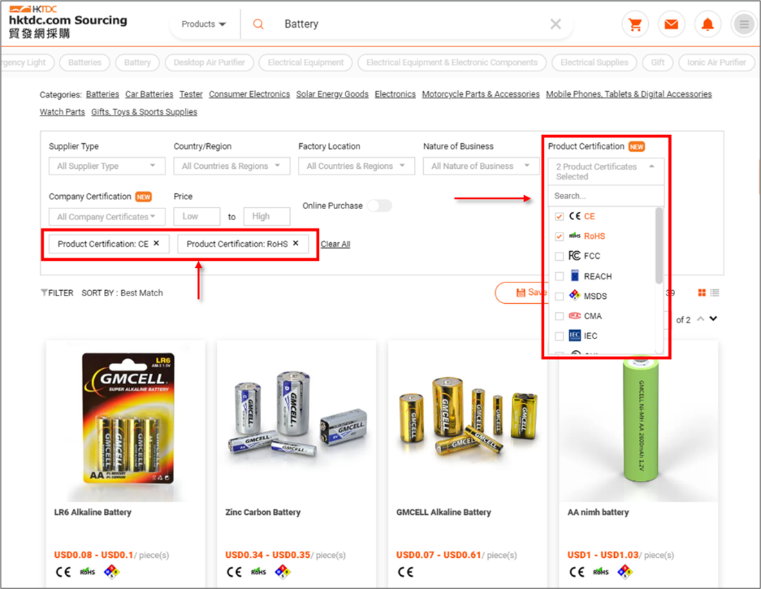Click RoHS mark on LR6 Alkaline Battery
The height and width of the screenshot is (589, 761).
click(x=87, y=572)
